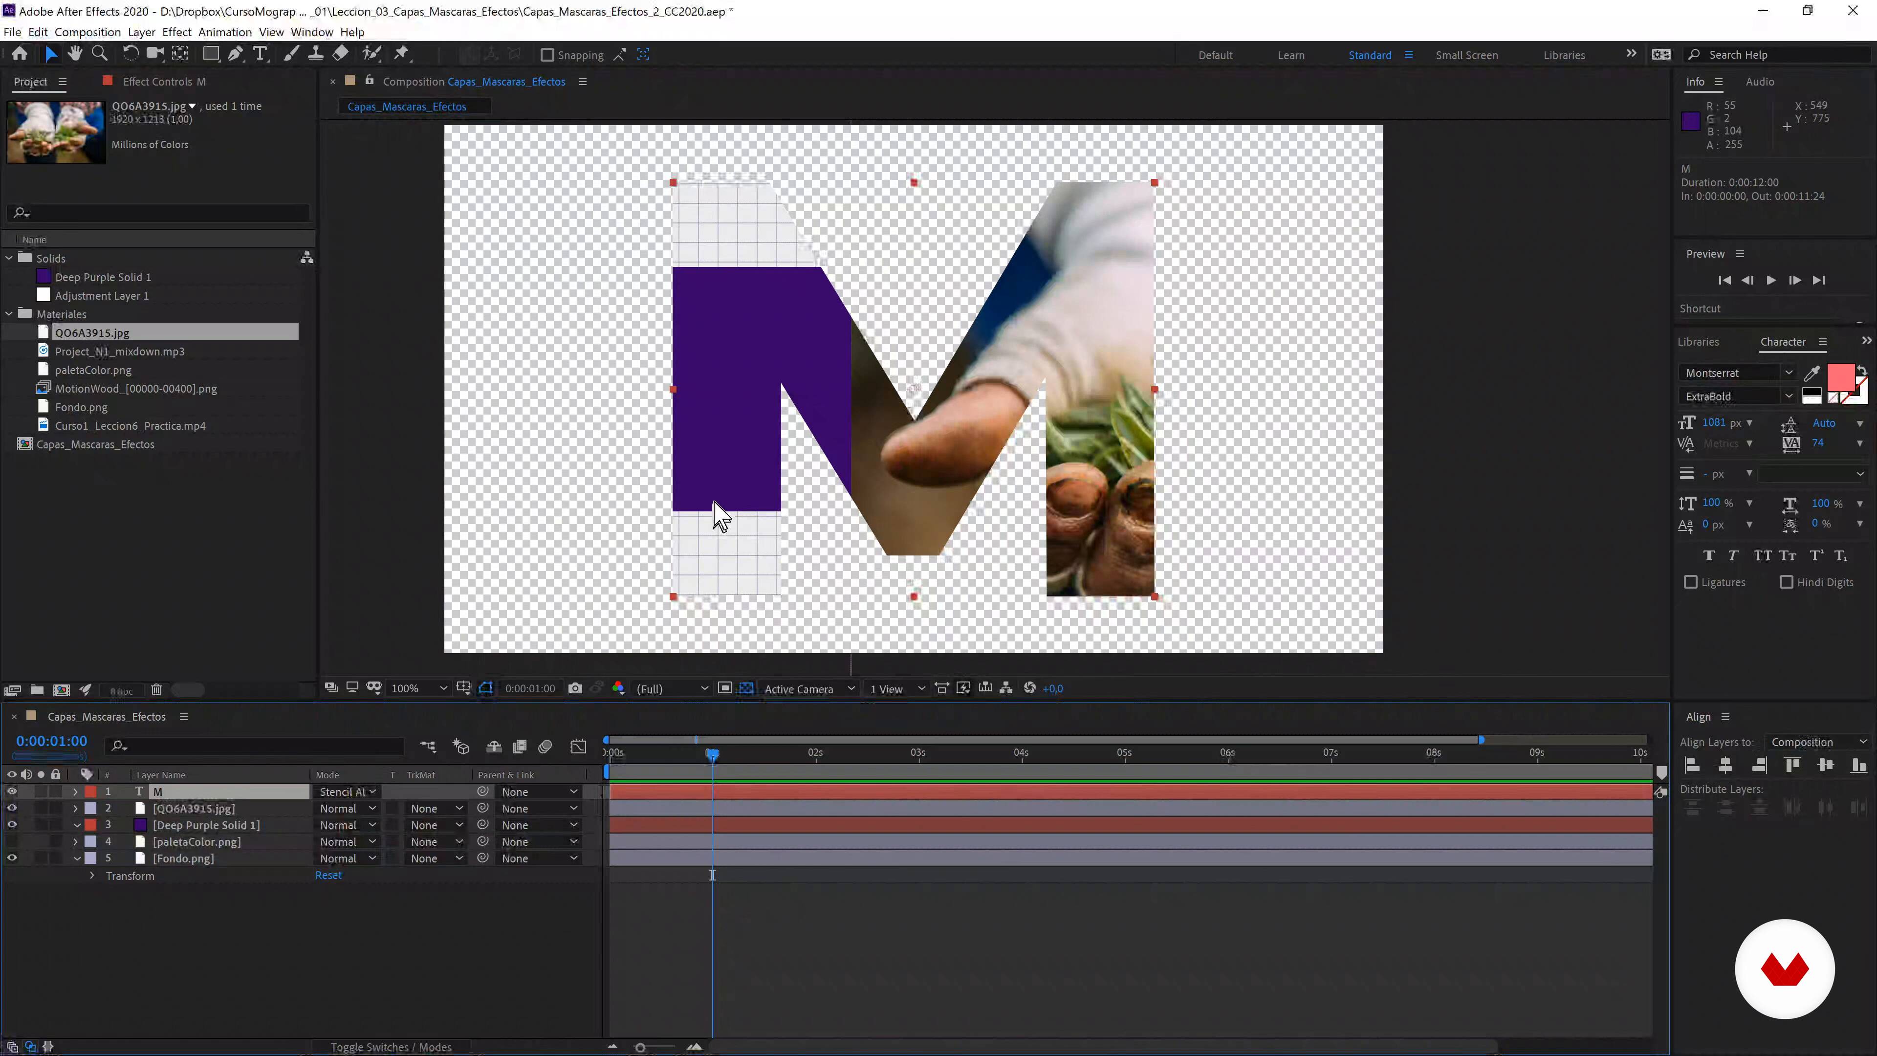
Task: Jump to the first frame in Preview
Action: tap(1724, 281)
